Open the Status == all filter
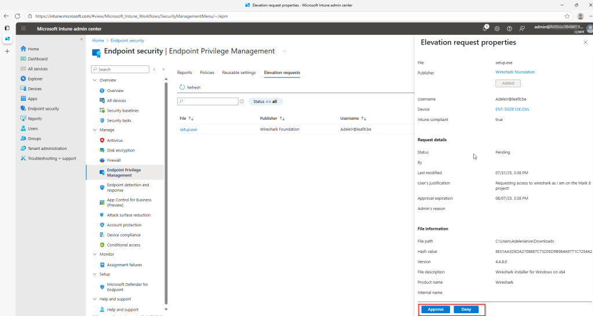This screenshot has height=316, width=593. pos(265,101)
